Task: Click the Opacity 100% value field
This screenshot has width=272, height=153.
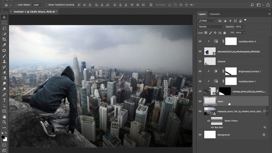Action: tap(239, 27)
